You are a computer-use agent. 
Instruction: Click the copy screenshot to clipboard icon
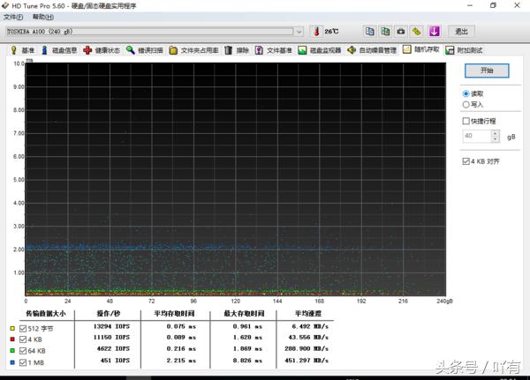click(386, 32)
